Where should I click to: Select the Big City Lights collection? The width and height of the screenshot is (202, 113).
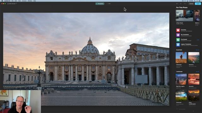click(181, 79)
